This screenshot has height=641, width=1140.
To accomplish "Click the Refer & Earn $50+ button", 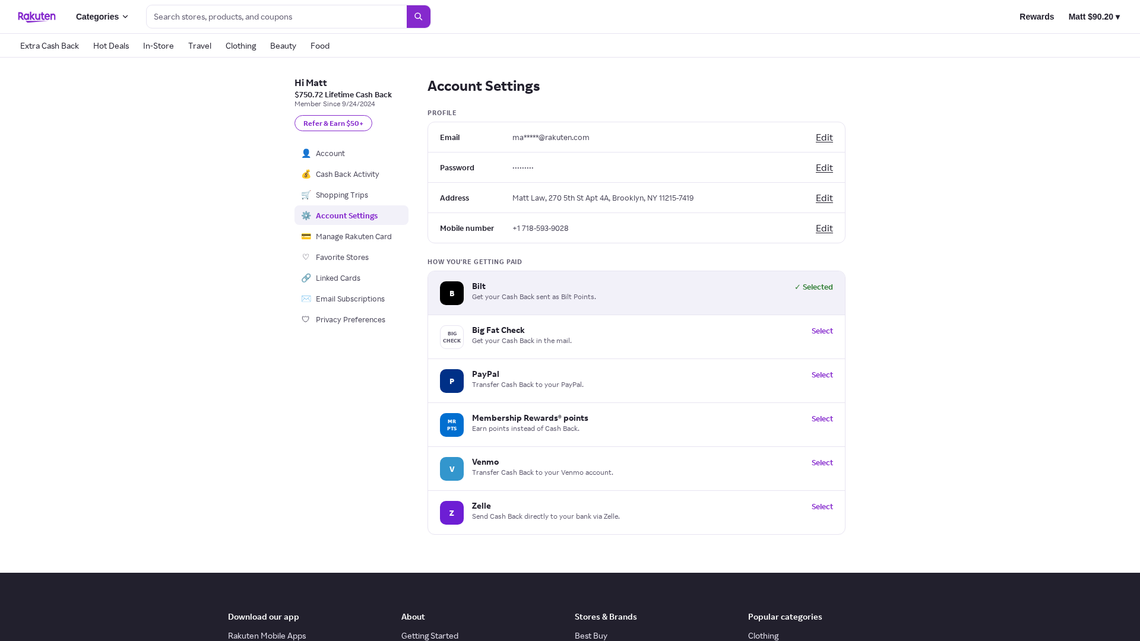I will (333, 123).
